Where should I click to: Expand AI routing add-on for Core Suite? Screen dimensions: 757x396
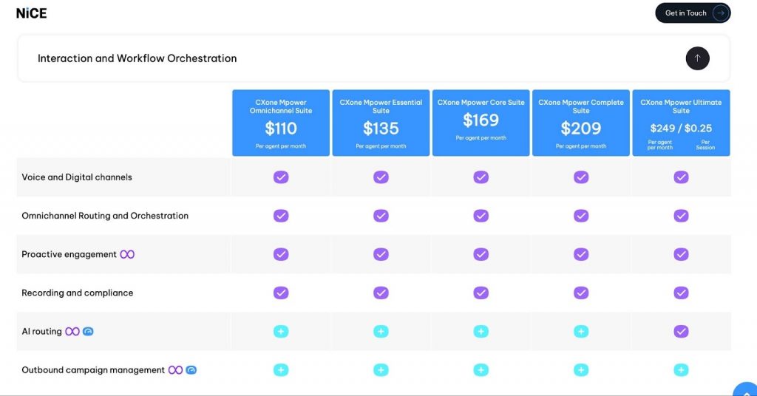(481, 332)
